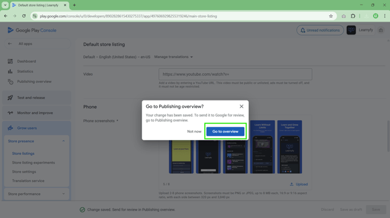Click the notifications bell icon
Screen dimensions: 390x218
[x=303, y=30]
